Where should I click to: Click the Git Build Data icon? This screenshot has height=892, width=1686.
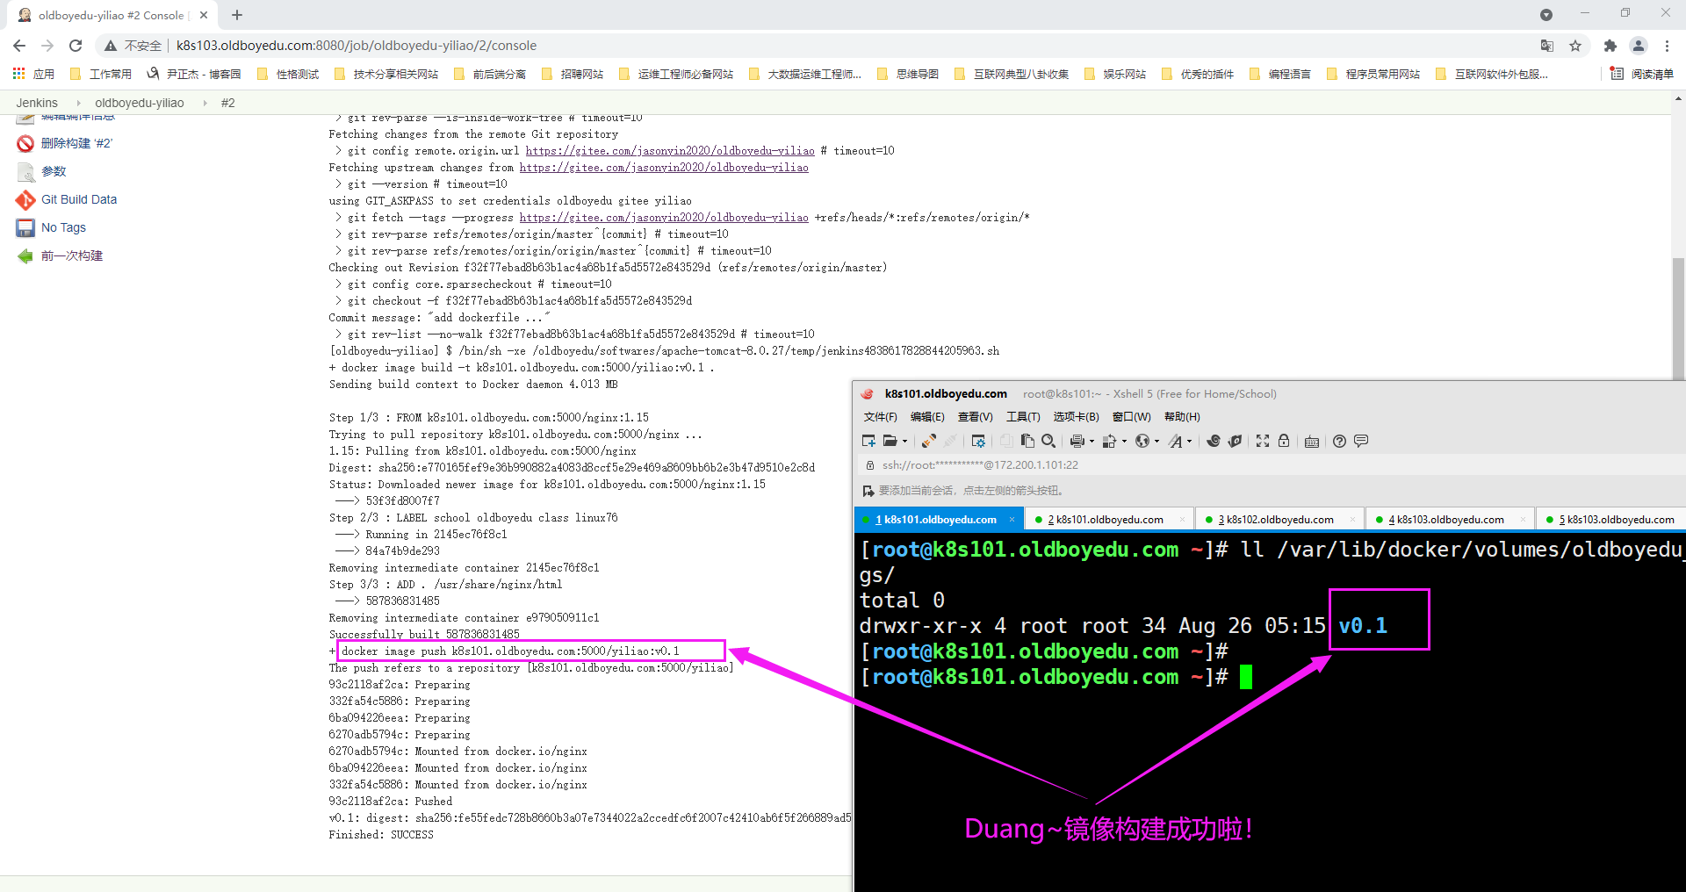click(25, 200)
